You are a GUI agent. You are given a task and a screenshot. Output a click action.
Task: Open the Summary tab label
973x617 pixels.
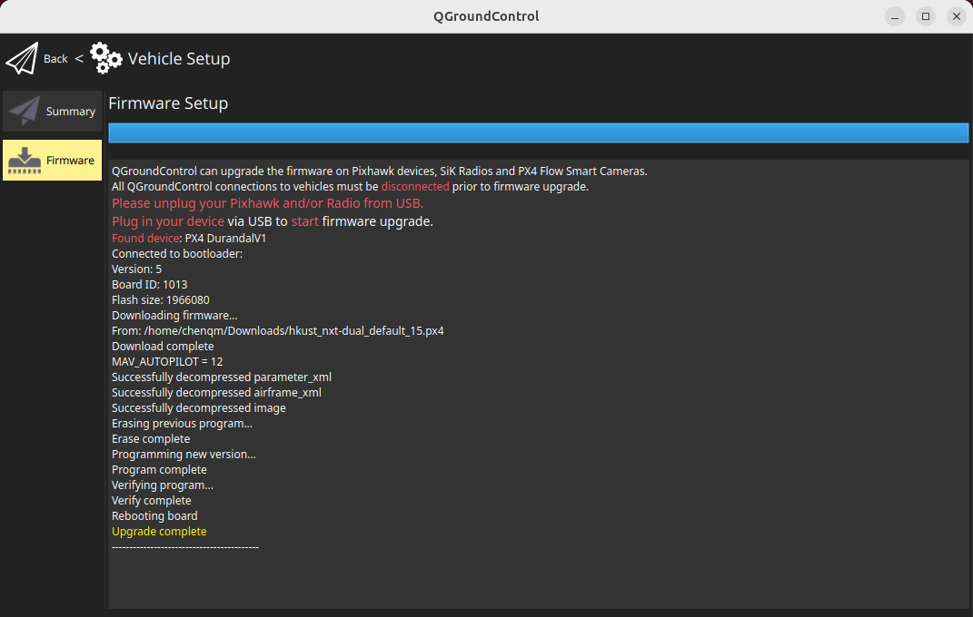[x=71, y=112]
